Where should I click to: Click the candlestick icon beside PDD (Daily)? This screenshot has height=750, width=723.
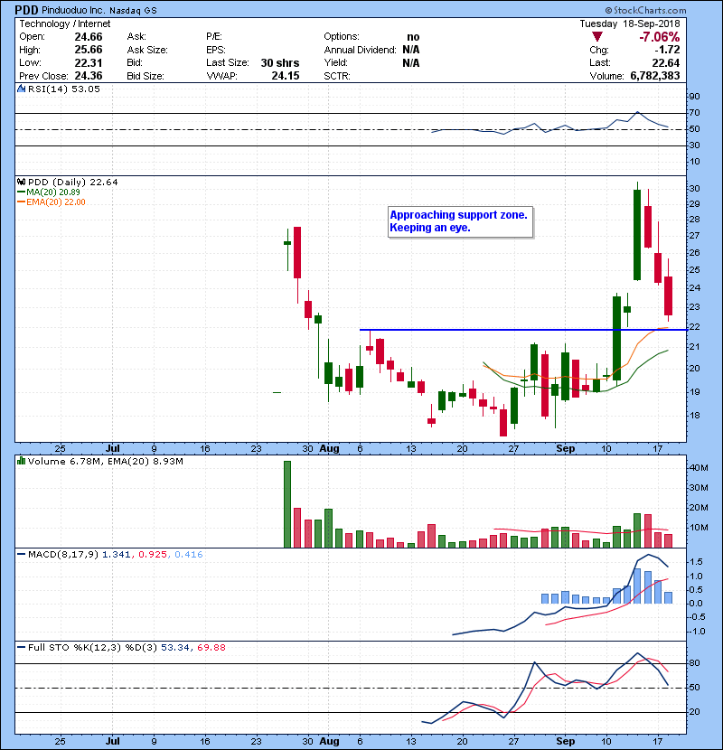(21, 182)
